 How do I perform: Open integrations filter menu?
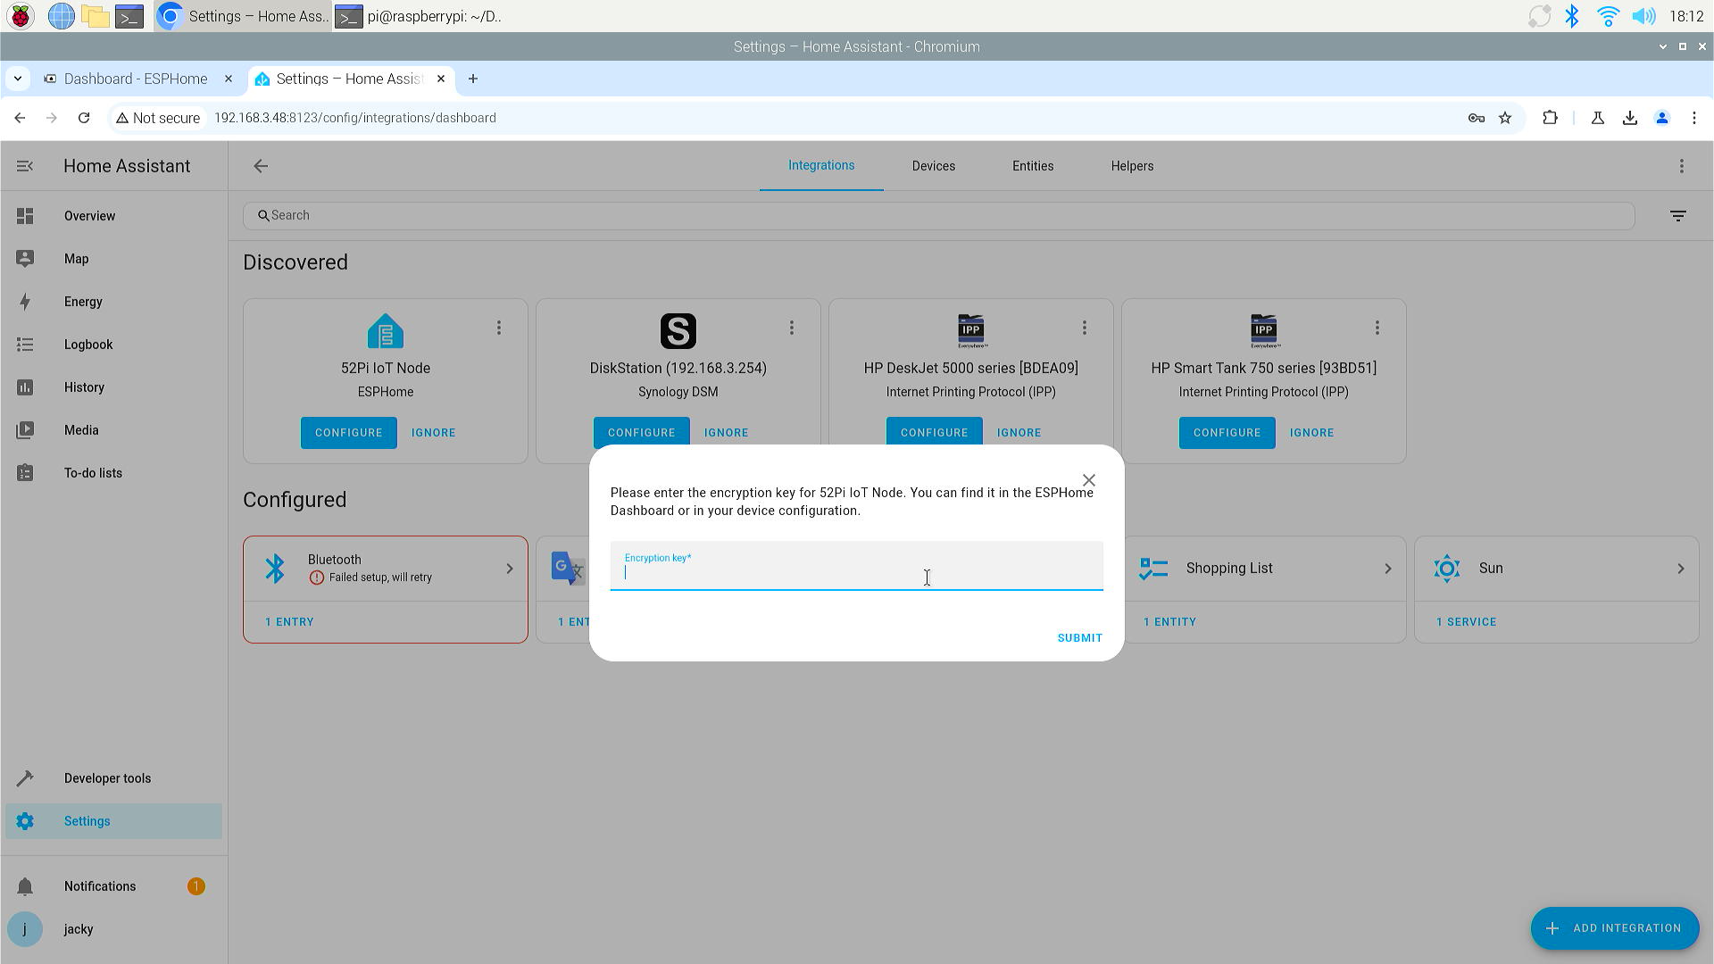[x=1678, y=216]
